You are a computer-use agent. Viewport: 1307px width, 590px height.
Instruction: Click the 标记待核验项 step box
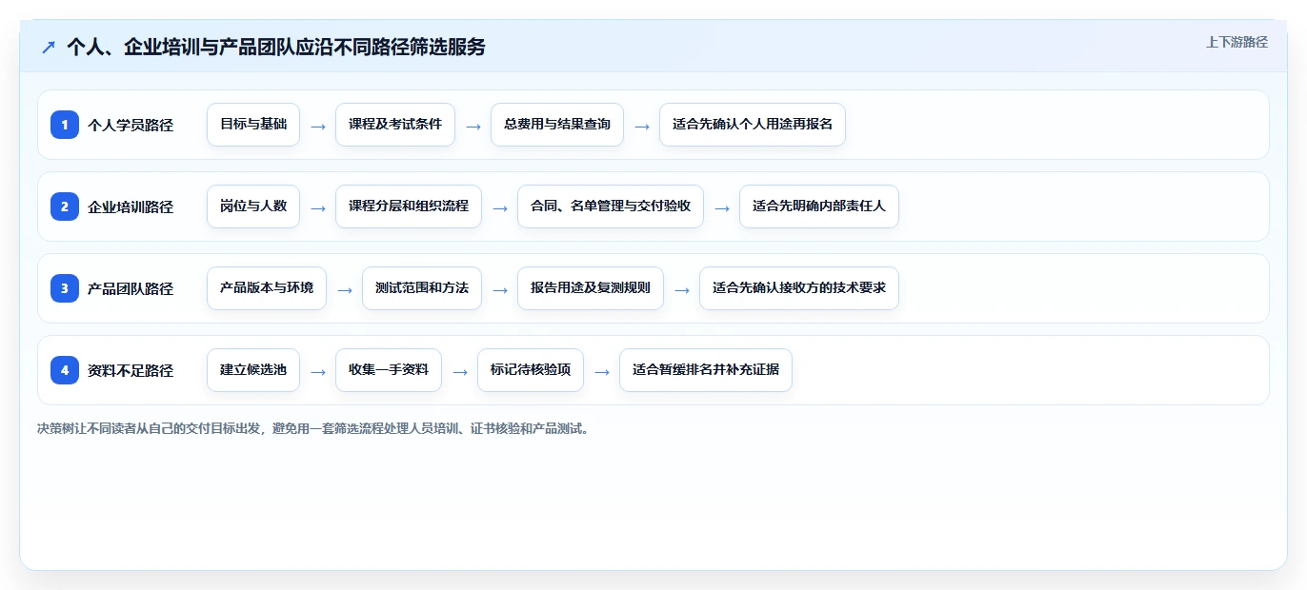tap(531, 370)
